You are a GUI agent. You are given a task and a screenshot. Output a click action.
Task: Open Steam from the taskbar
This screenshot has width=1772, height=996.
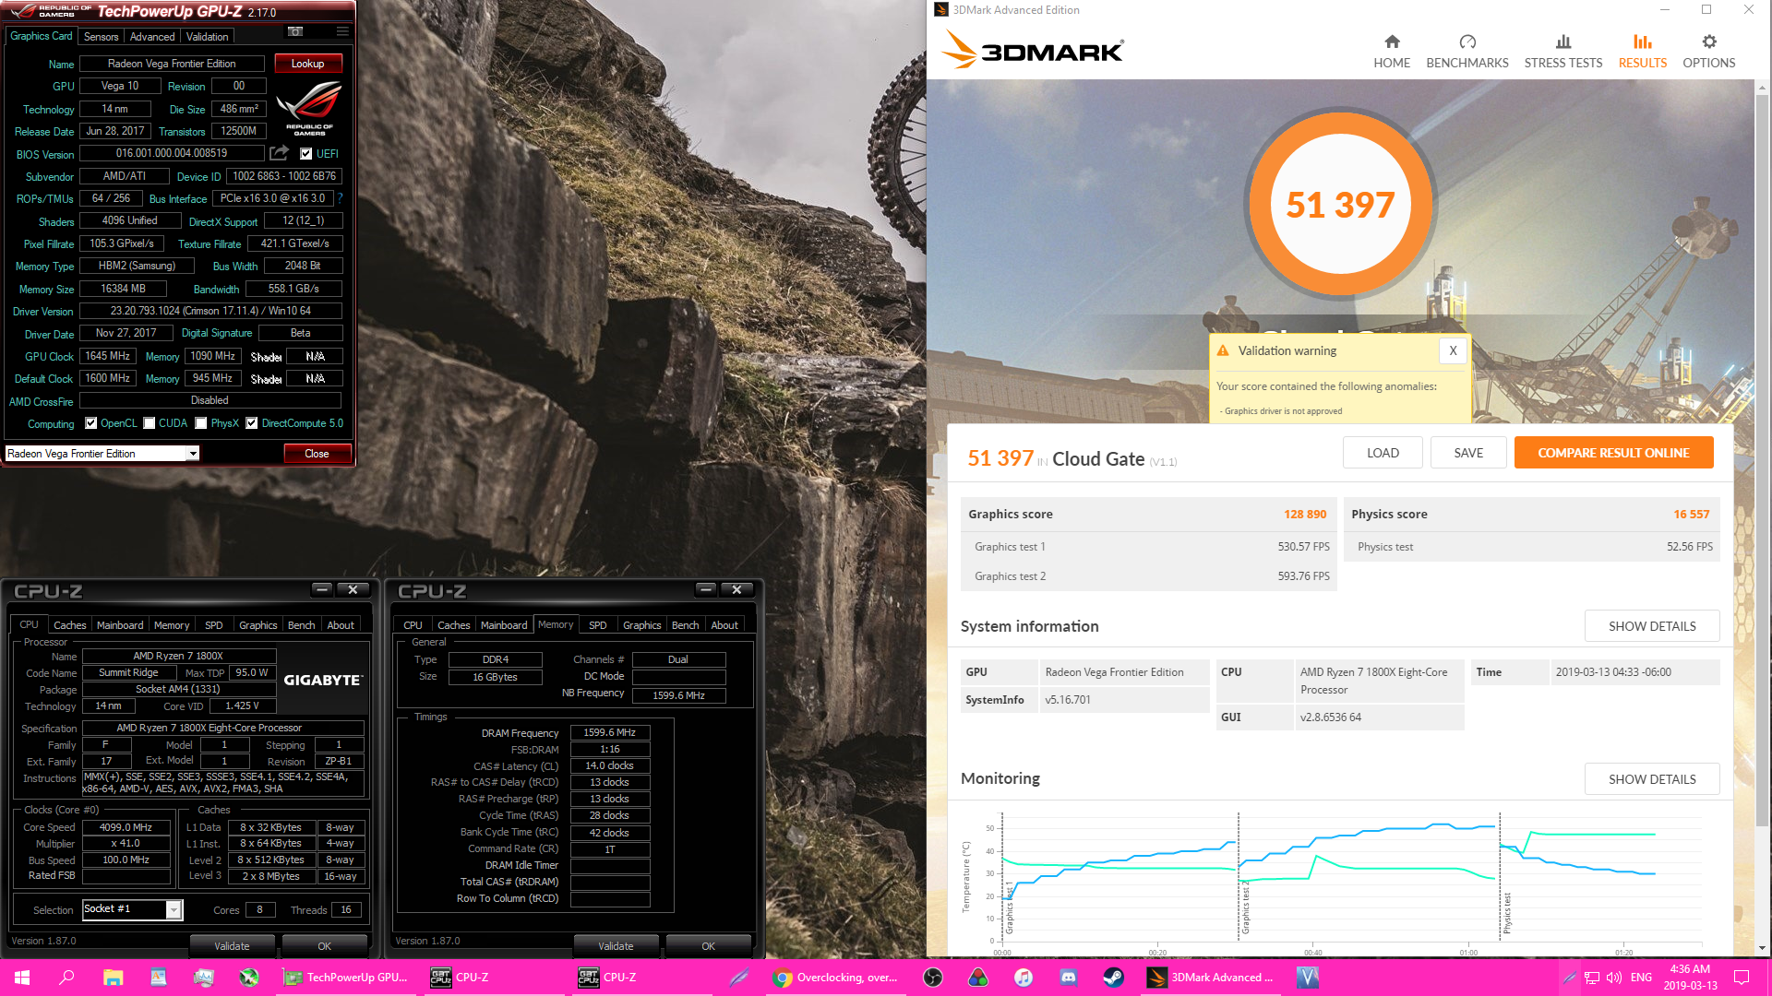pyautogui.click(x=1114, y=978)
